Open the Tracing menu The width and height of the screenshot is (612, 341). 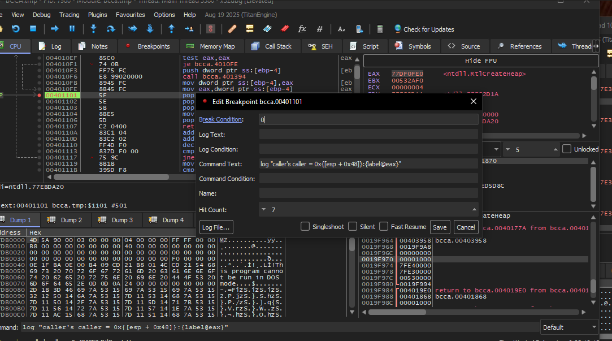click(69, 15)
